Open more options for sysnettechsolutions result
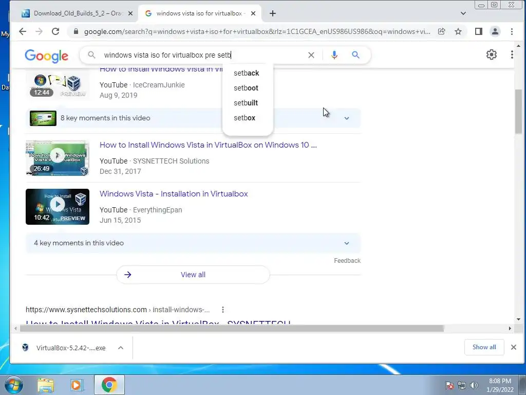The height and width of the screenshot is (395, 526). coord(223,310)
